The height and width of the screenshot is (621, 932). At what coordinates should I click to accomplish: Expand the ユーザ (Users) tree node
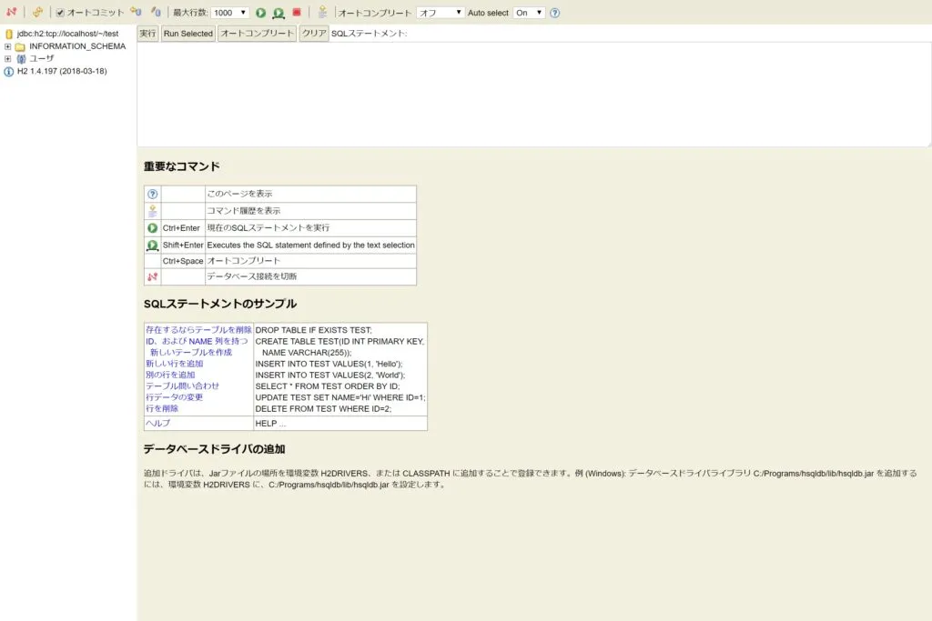point(7,59)
